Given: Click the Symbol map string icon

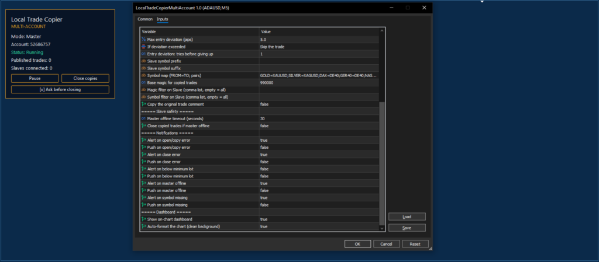Looking at the screenshot, I should [x=144, y=75].
